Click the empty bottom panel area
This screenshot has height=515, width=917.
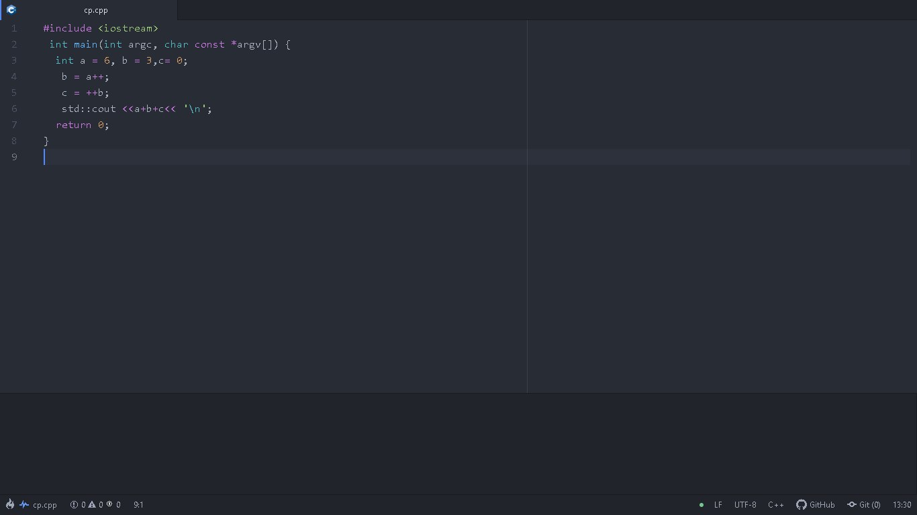pyautogui.click(x=458, y=444)
